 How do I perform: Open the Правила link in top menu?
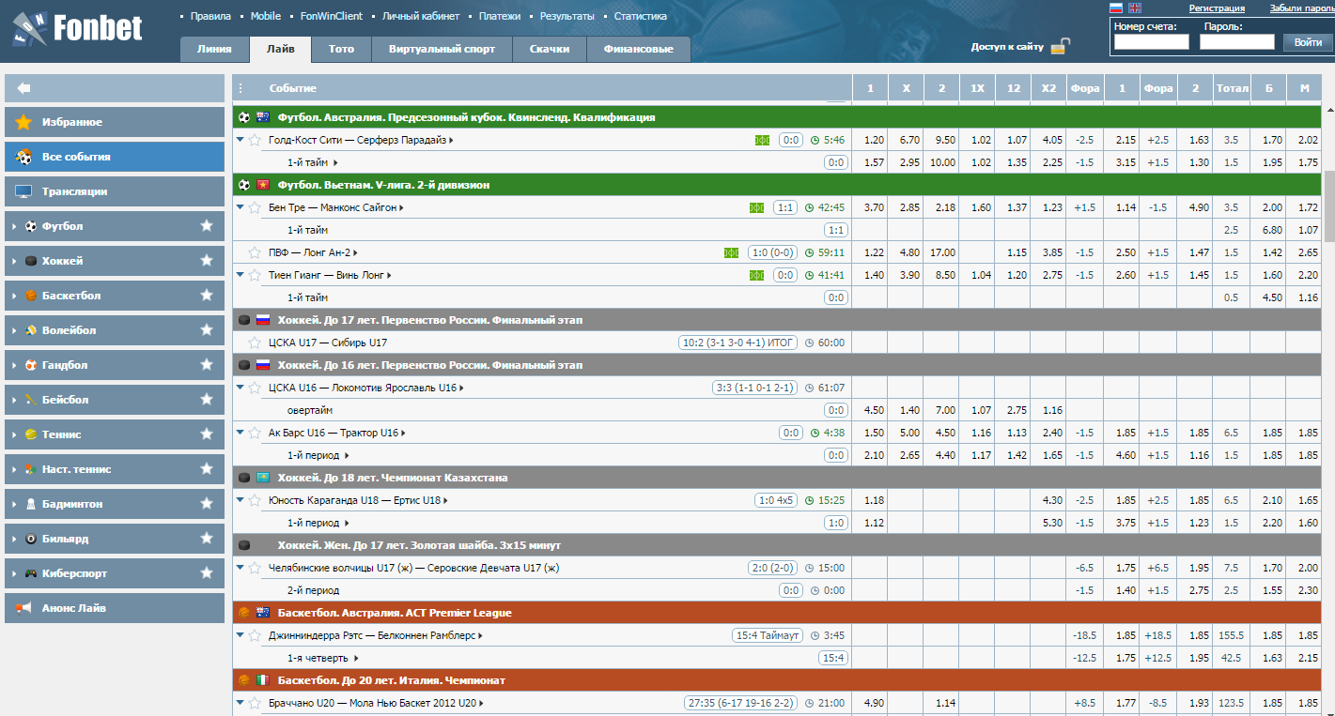210,16
